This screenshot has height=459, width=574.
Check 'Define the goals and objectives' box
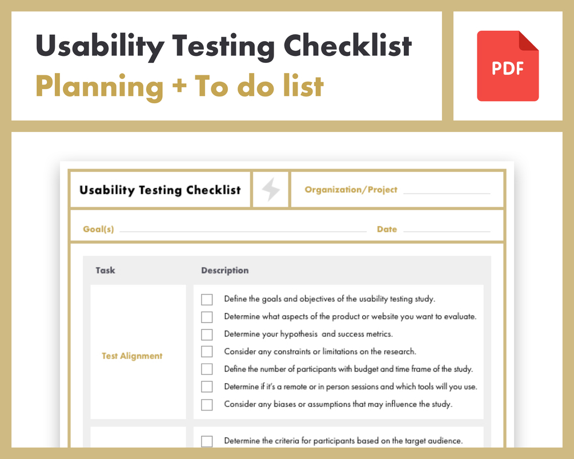207,299
